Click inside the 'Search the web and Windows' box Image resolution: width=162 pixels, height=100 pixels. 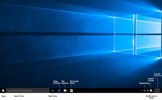point(28,91)
